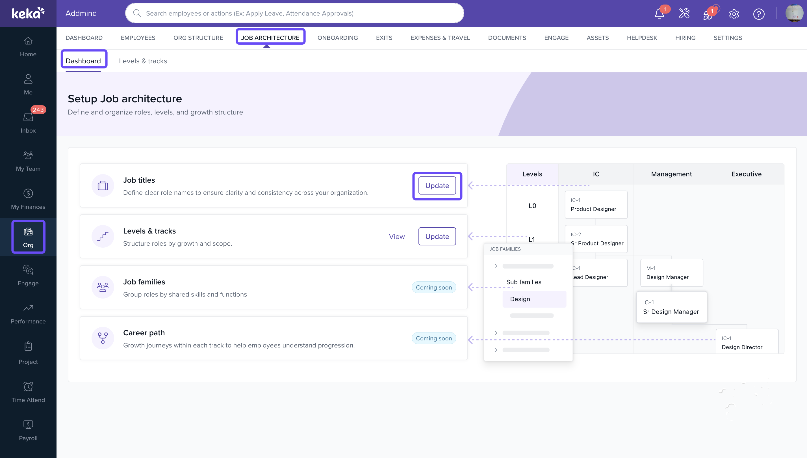Screen dimensions: 807x458
Task: Click Update button for Job titles
Action: coord(437,185)
